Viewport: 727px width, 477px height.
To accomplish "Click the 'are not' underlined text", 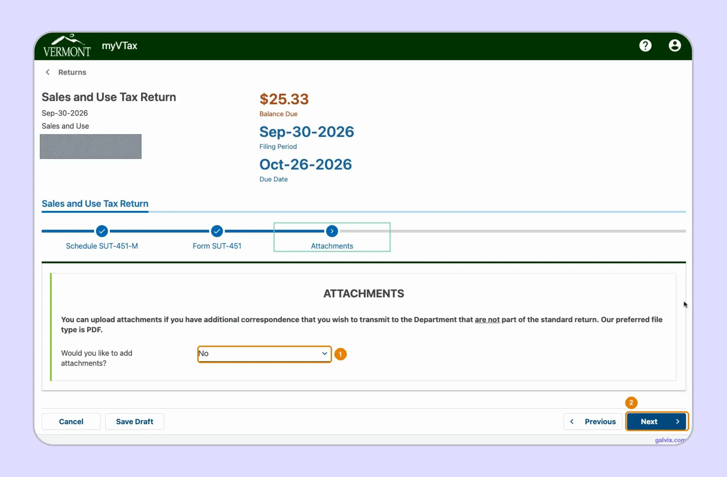I will 487,319.
